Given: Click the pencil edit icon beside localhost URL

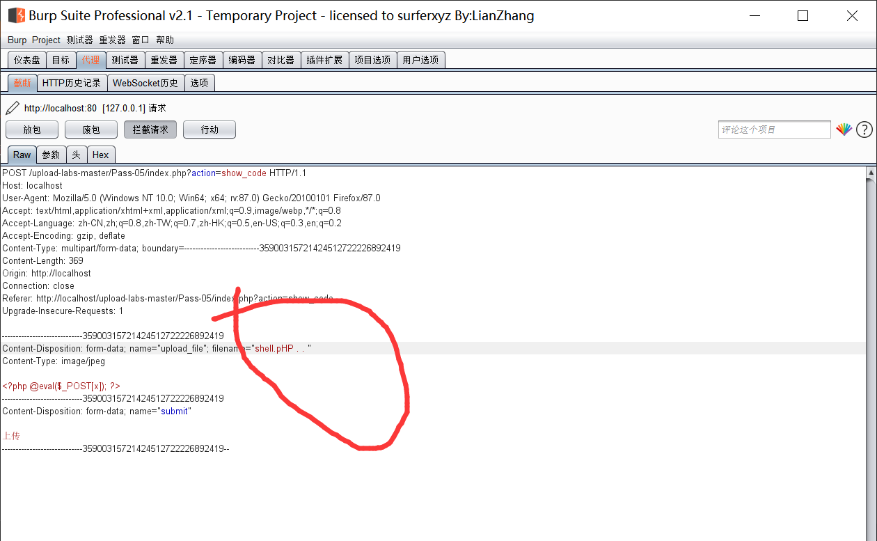Looking at the screenshot, I should click(x=13, y=108).
